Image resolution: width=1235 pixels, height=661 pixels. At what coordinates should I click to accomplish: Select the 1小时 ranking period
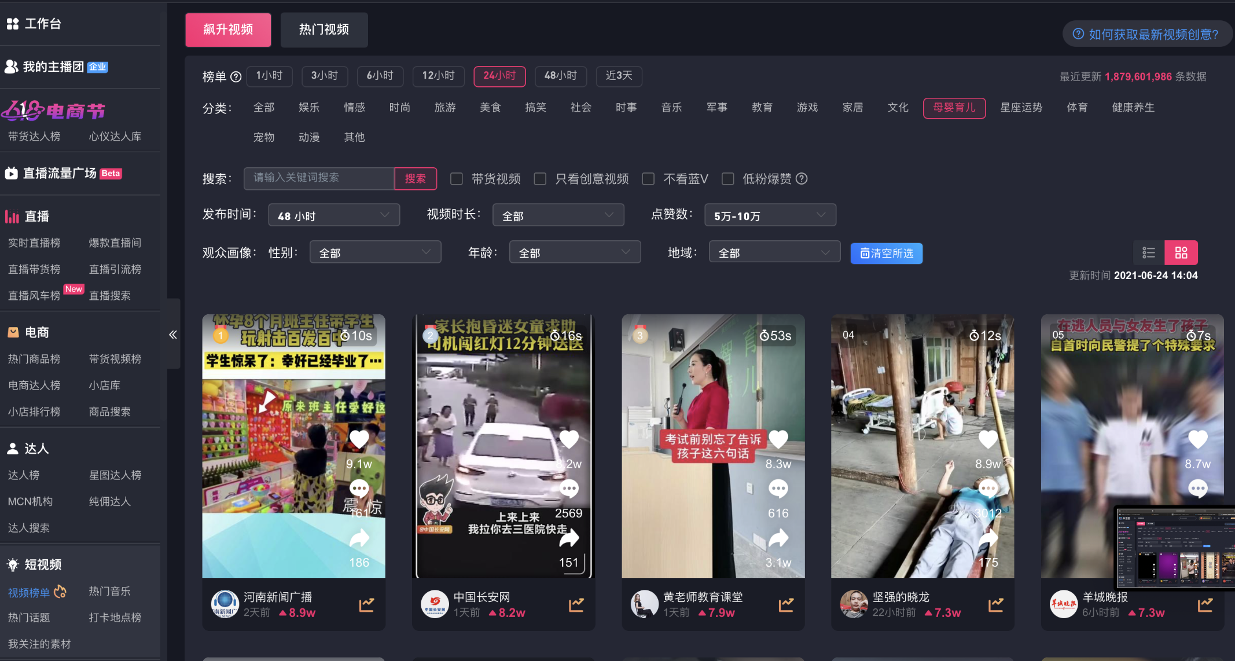click(x=270, y=76)
